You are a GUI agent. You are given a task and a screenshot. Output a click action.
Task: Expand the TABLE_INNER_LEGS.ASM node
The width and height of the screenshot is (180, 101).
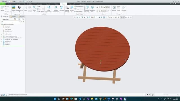click(x=2, y=36)
